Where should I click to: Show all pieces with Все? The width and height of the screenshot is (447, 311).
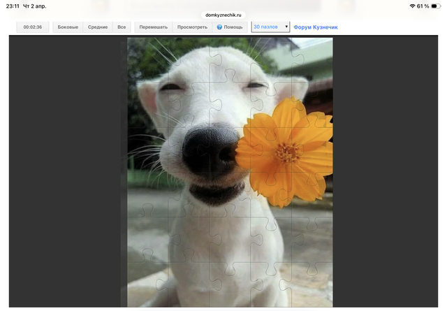point(122,27)
